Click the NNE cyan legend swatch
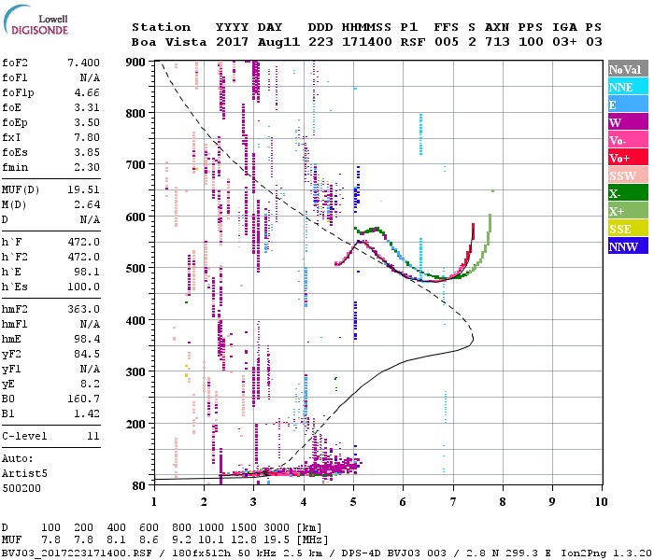This screenshot has width=654, height=560. (627, 87)
